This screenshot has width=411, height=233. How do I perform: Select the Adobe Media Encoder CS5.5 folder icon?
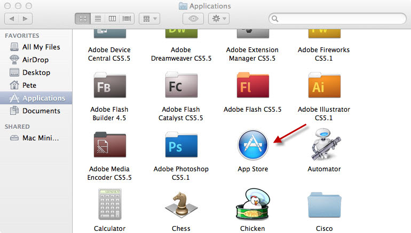[110, 145]
